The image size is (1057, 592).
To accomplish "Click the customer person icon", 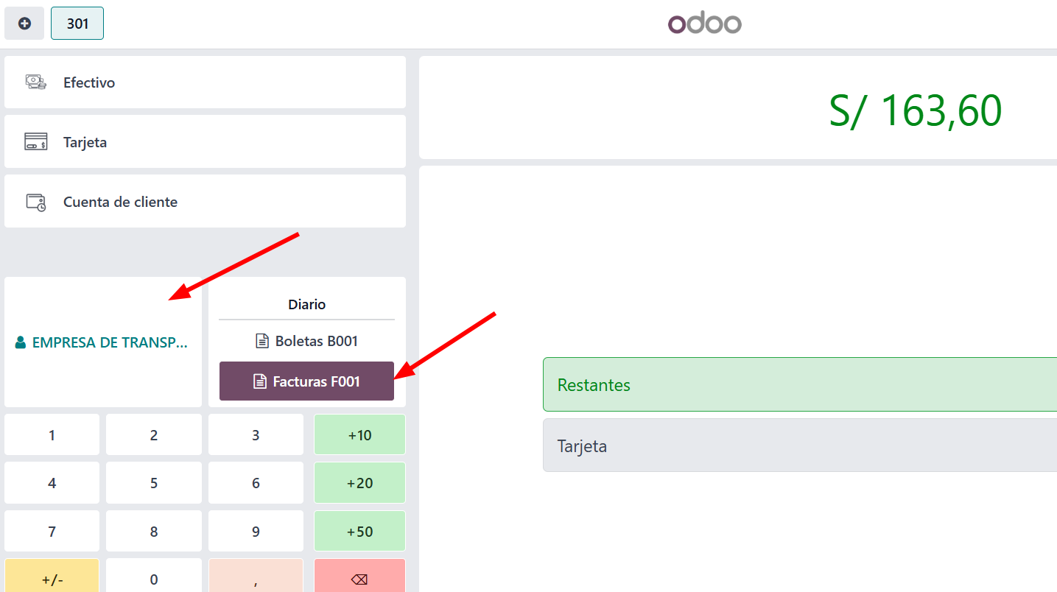I will point(21,342).
